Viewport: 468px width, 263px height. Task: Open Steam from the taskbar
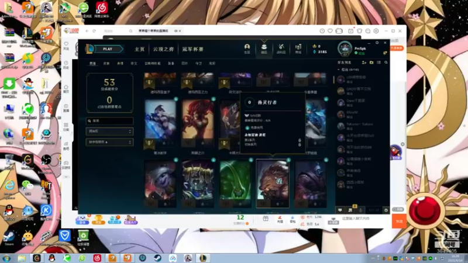(157, 258)
